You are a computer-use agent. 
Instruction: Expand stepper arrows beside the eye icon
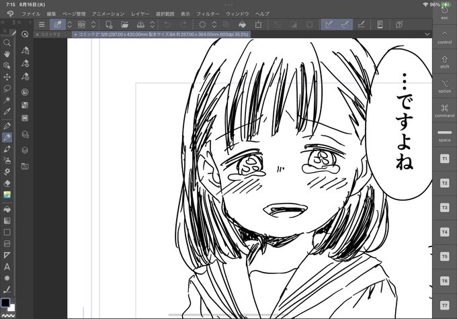(93, 24)
